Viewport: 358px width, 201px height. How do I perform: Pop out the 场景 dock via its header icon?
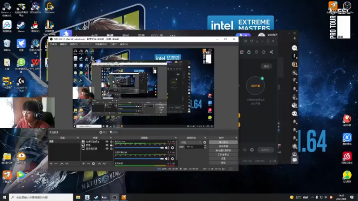[78, 138]
